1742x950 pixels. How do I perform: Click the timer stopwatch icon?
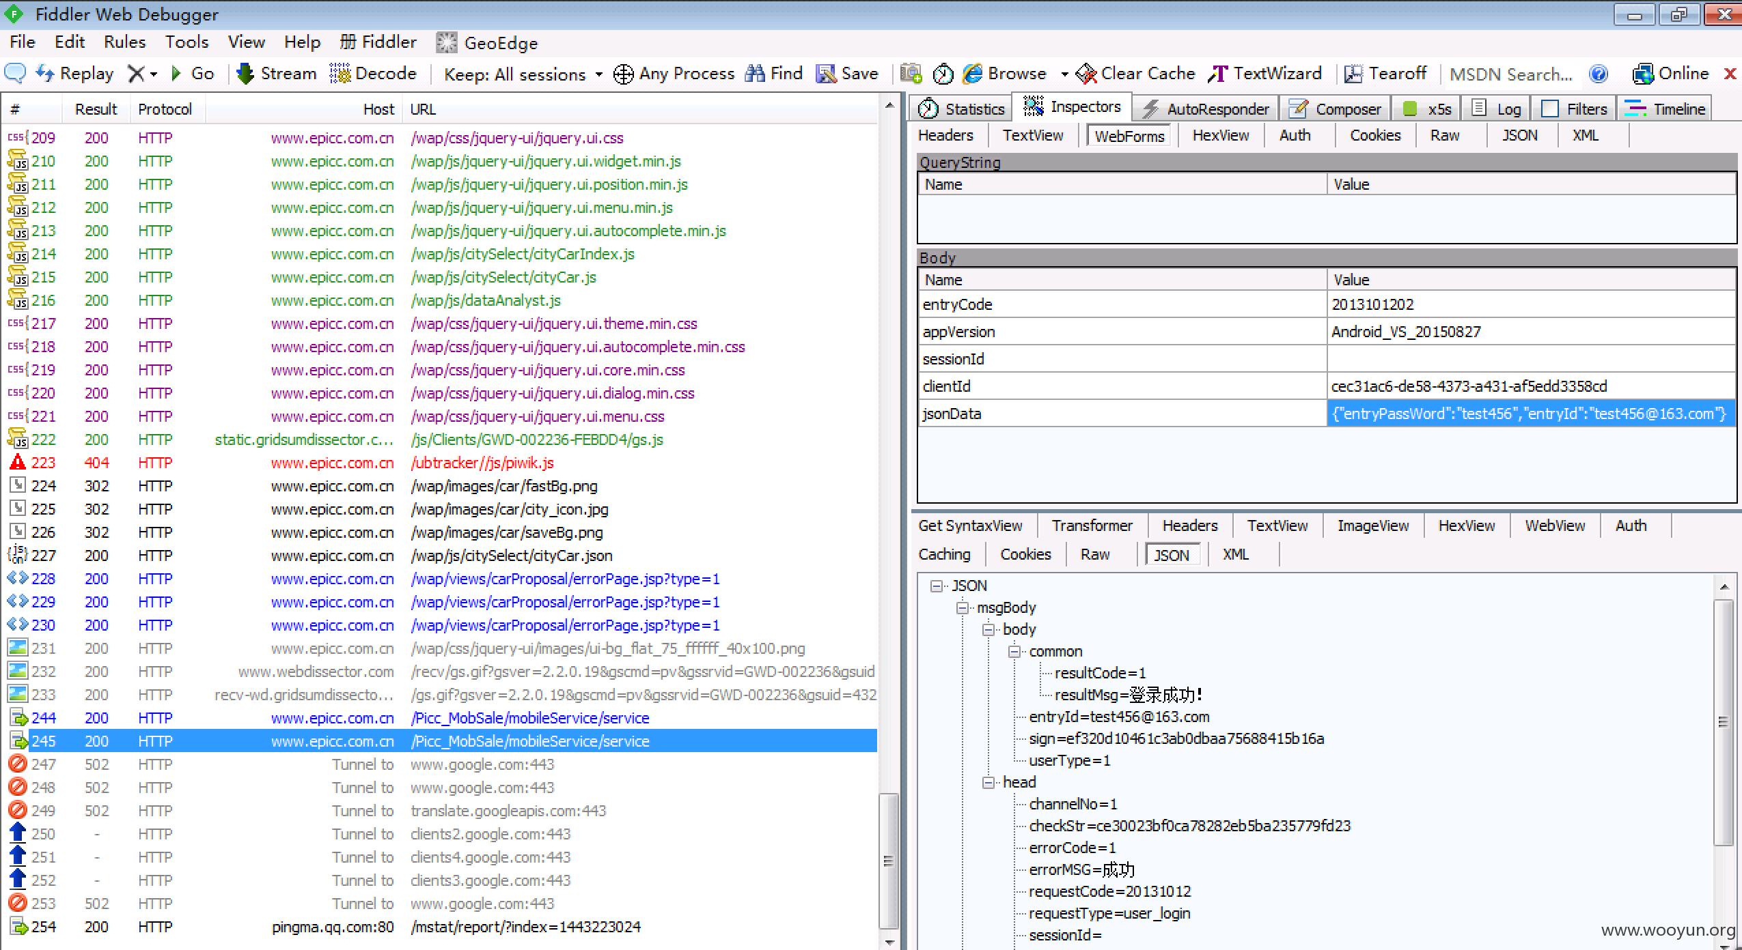[943, 74]
